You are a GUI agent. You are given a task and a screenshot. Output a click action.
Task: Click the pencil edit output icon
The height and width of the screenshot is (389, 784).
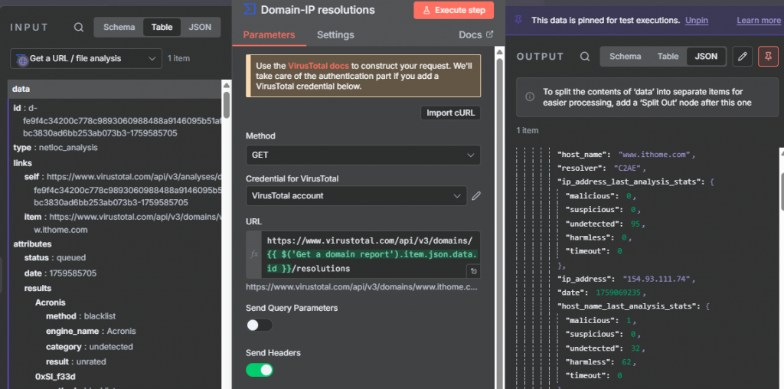tap(743, 57)
